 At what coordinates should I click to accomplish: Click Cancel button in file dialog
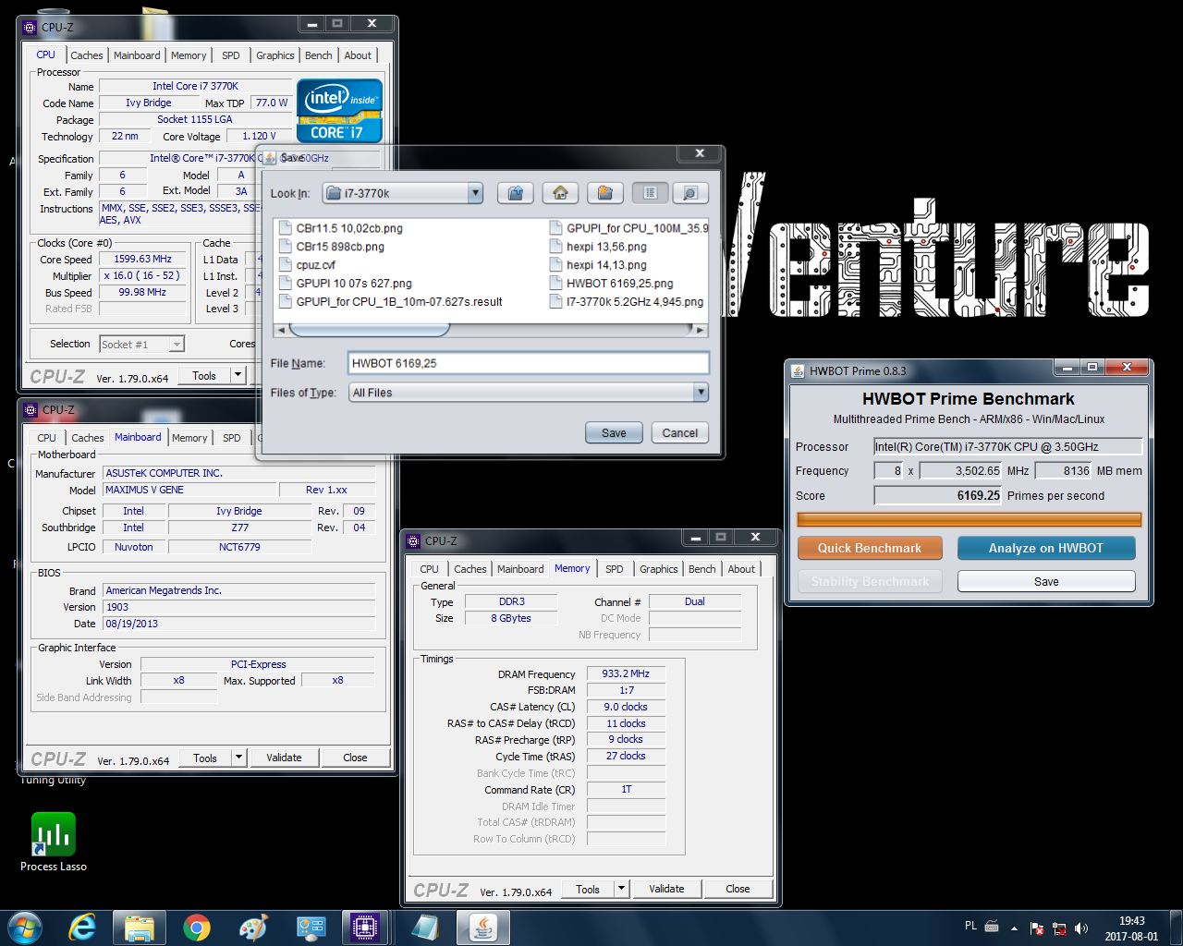pos(680,432)
